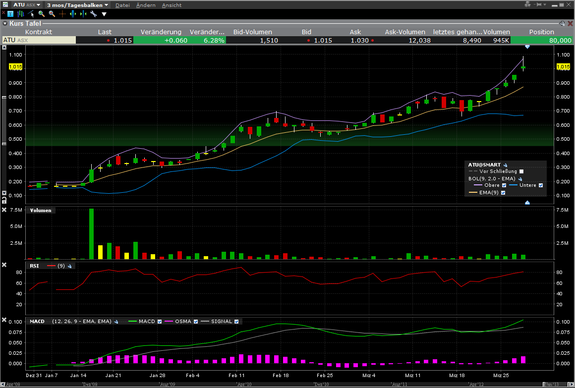Viewport: 575px width, 388px height.
Task: Click the upper handle on left price axis
Action: [x=4, y=97]
